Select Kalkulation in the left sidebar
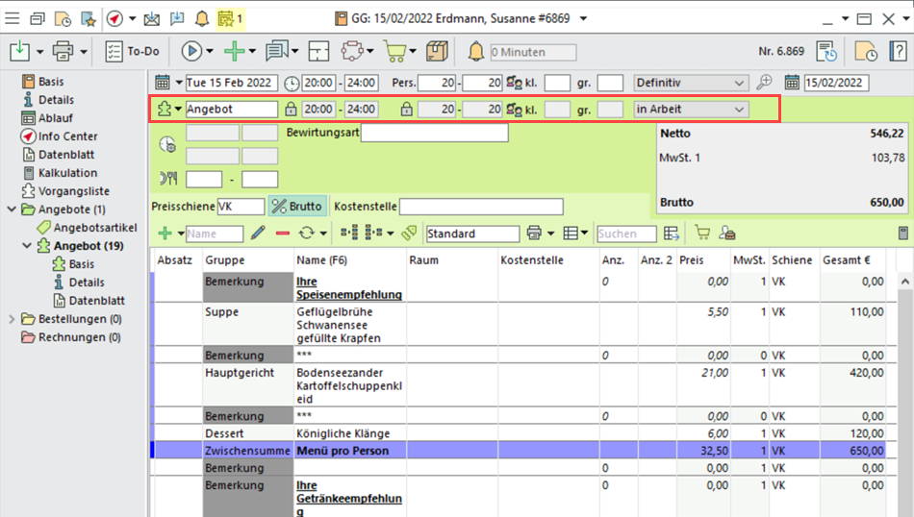914x517 pixels. pyautogui.click(x=67, y=173)
